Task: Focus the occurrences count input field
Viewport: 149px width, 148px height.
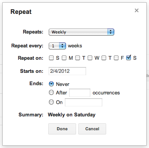Action: click(x=80, y=92)
